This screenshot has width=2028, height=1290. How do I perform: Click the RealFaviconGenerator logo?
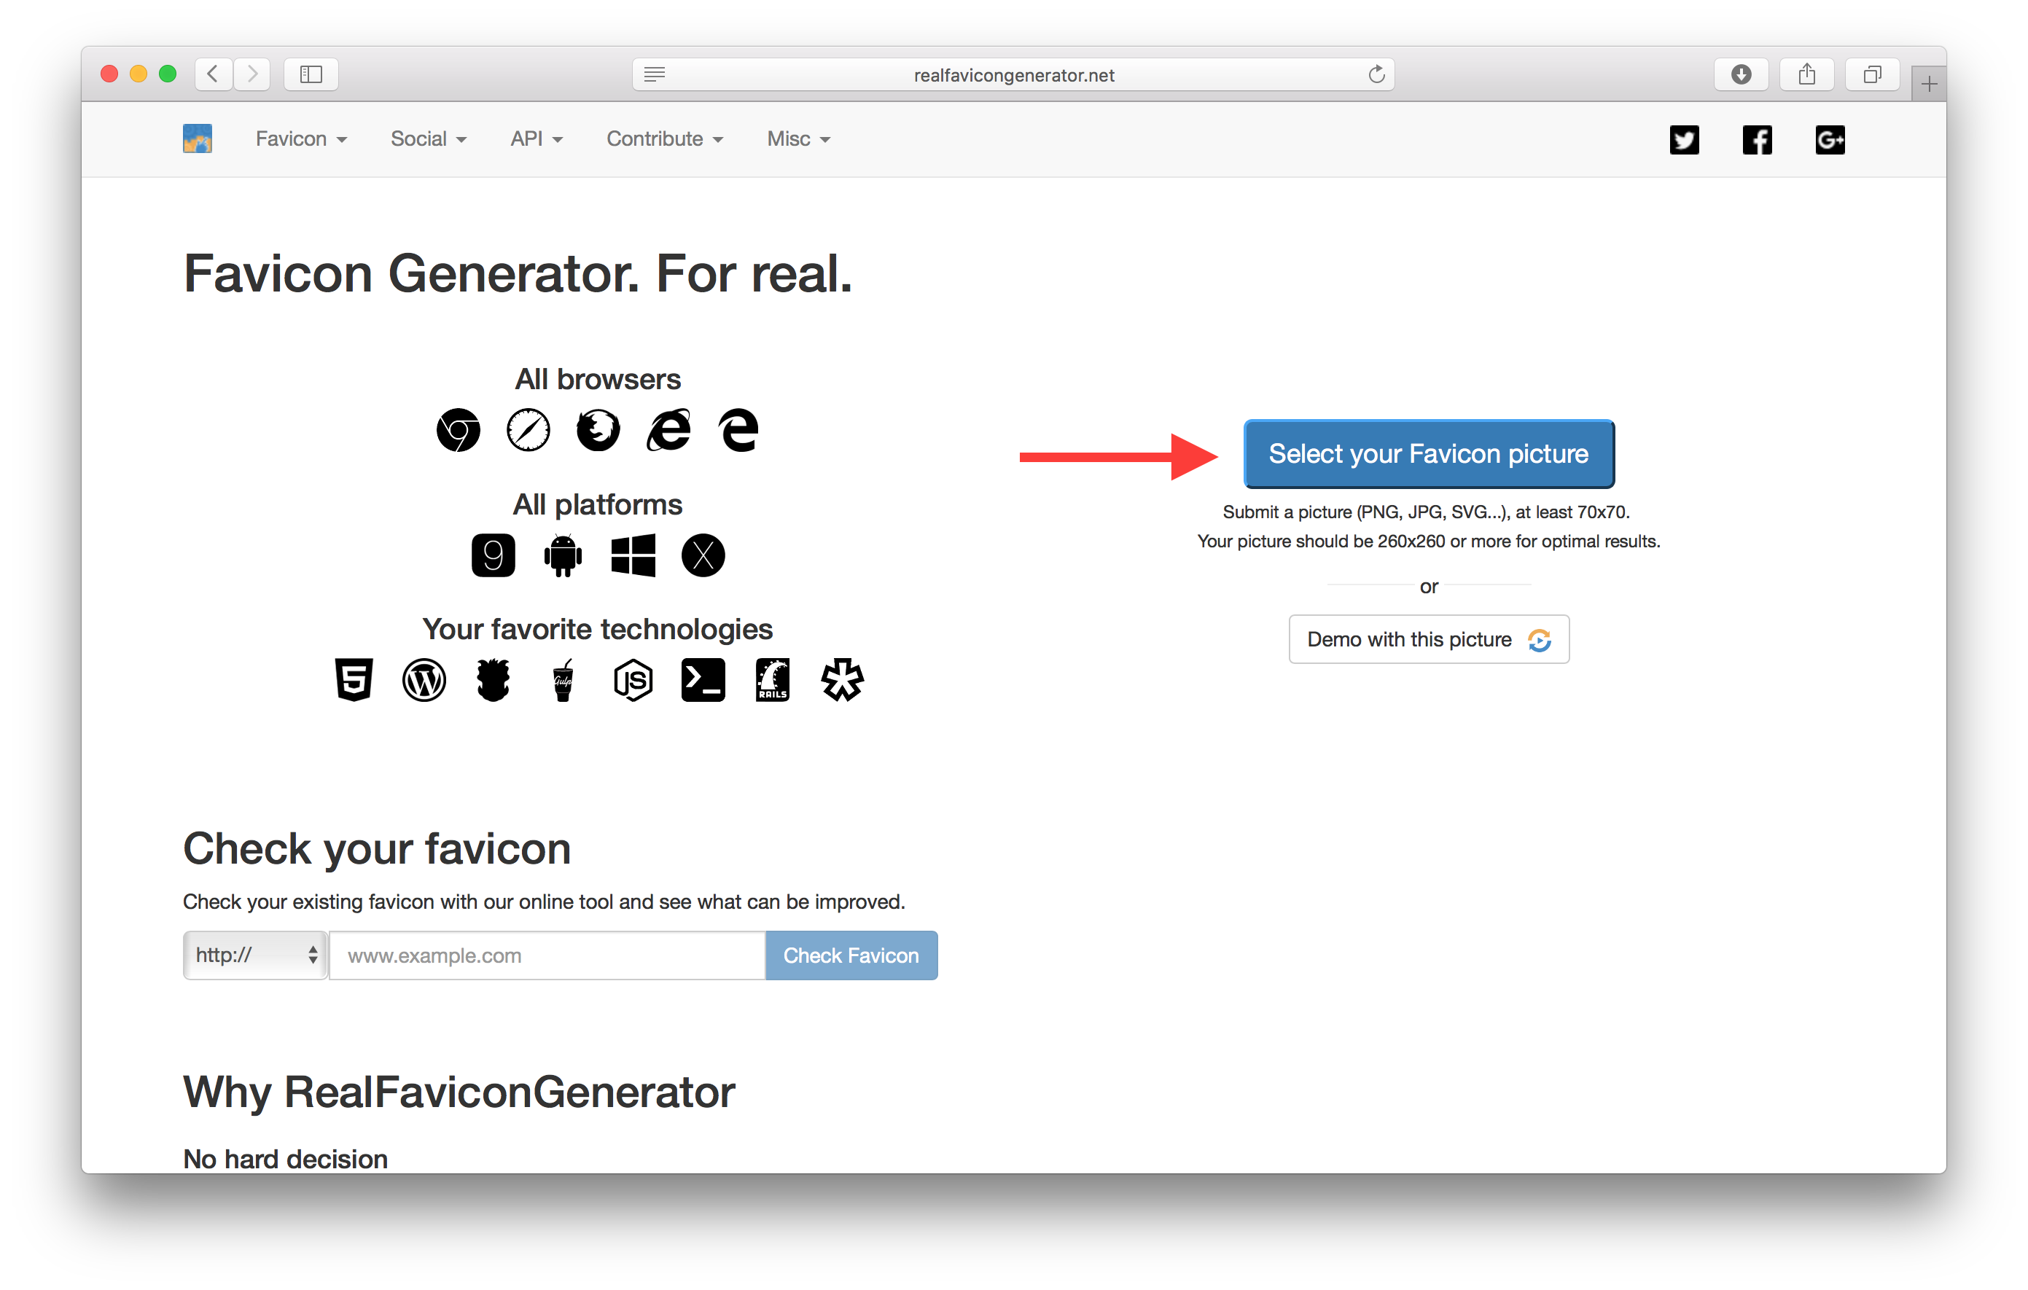(x=197, y=138)
